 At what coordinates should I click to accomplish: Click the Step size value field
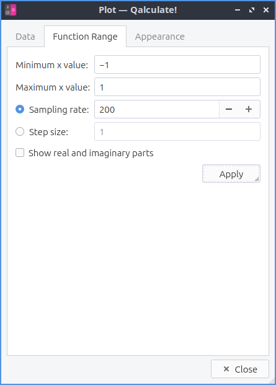coord(177,131)
